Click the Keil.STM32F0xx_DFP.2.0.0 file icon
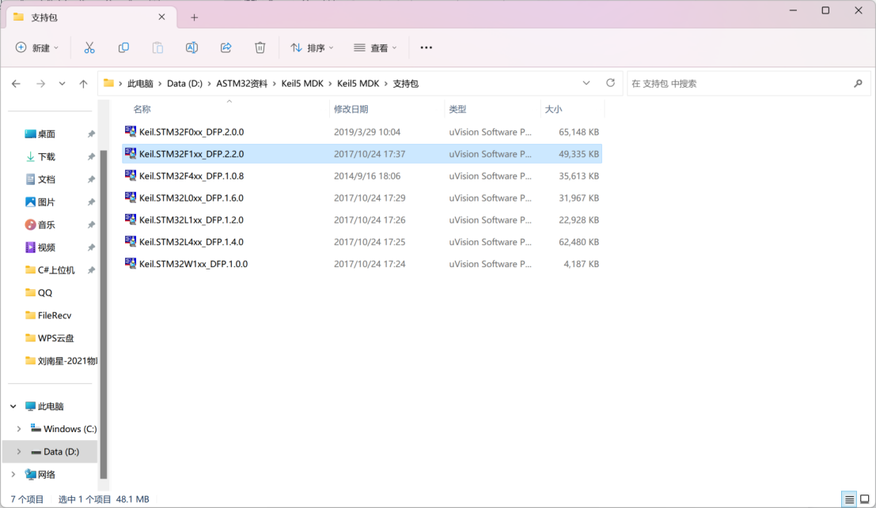 [x=130, y=132]
